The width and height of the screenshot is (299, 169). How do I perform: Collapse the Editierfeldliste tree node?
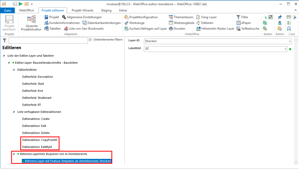[x=13, y=70]
